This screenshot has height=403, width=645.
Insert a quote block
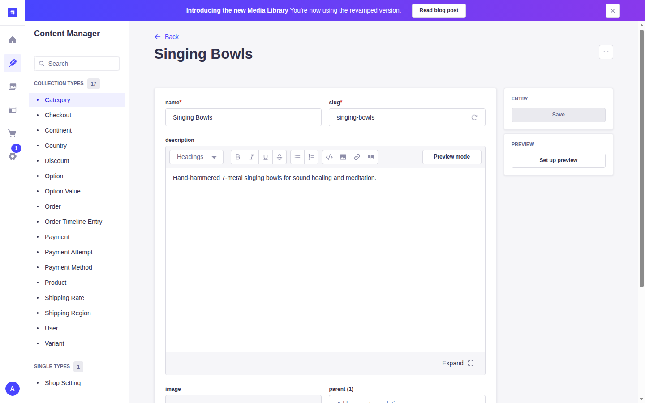pos(371,157)
